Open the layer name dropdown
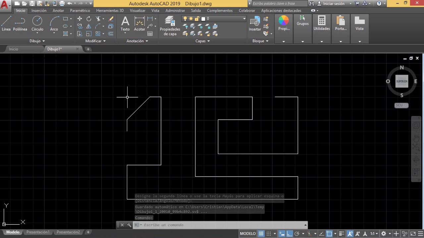The height and width of the screenshot is (238, 424). coord(244,19)
